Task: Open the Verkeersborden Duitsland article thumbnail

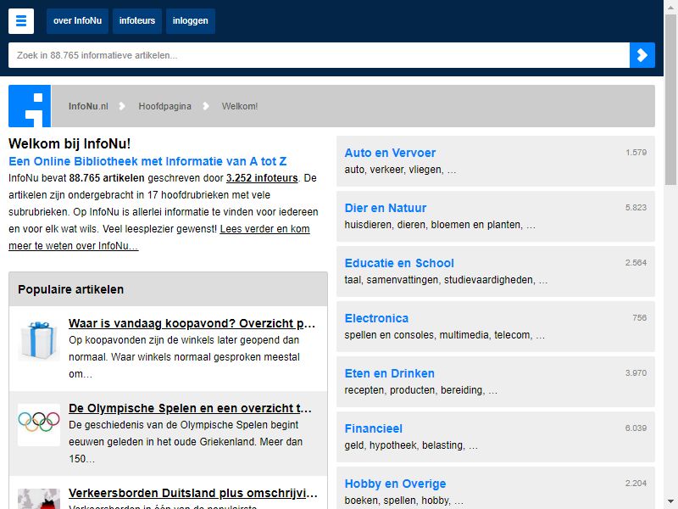Action: coord(39,499)
